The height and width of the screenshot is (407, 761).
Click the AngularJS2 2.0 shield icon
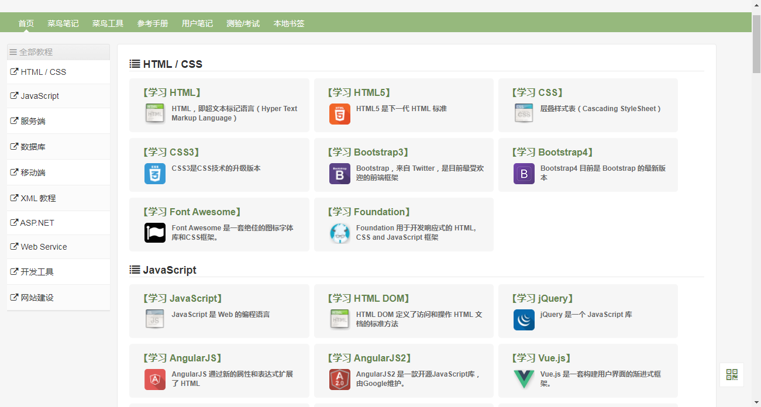click(x=340, y=379)
